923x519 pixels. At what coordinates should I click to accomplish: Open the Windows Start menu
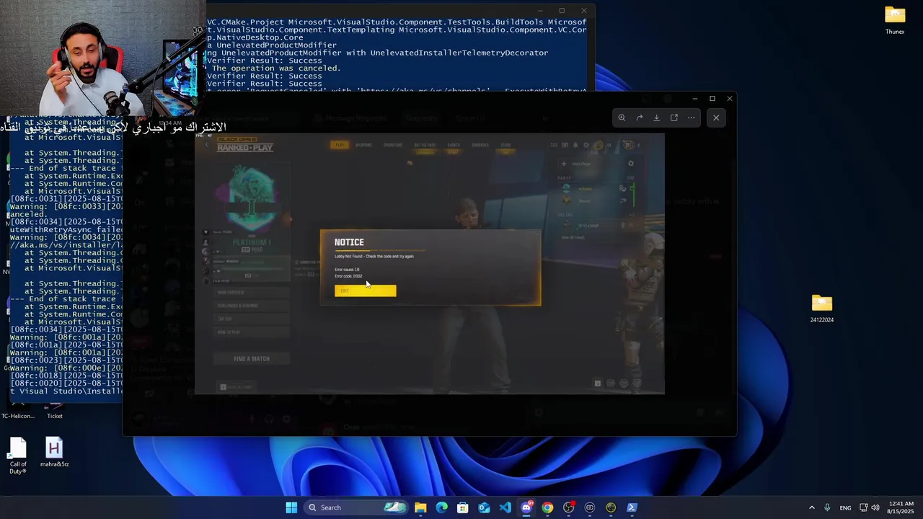pos(291,507)
